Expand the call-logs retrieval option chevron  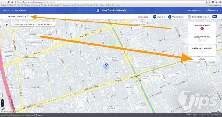tap(184, 17)
